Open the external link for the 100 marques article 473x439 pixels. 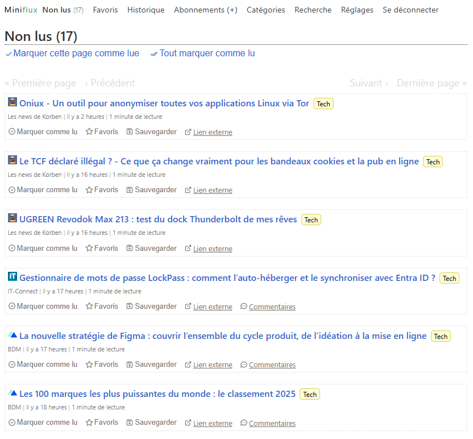pyautogui.click(x=209, y=423)
